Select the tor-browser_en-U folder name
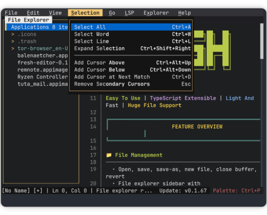267x215 pixels. tap(43, 48)
